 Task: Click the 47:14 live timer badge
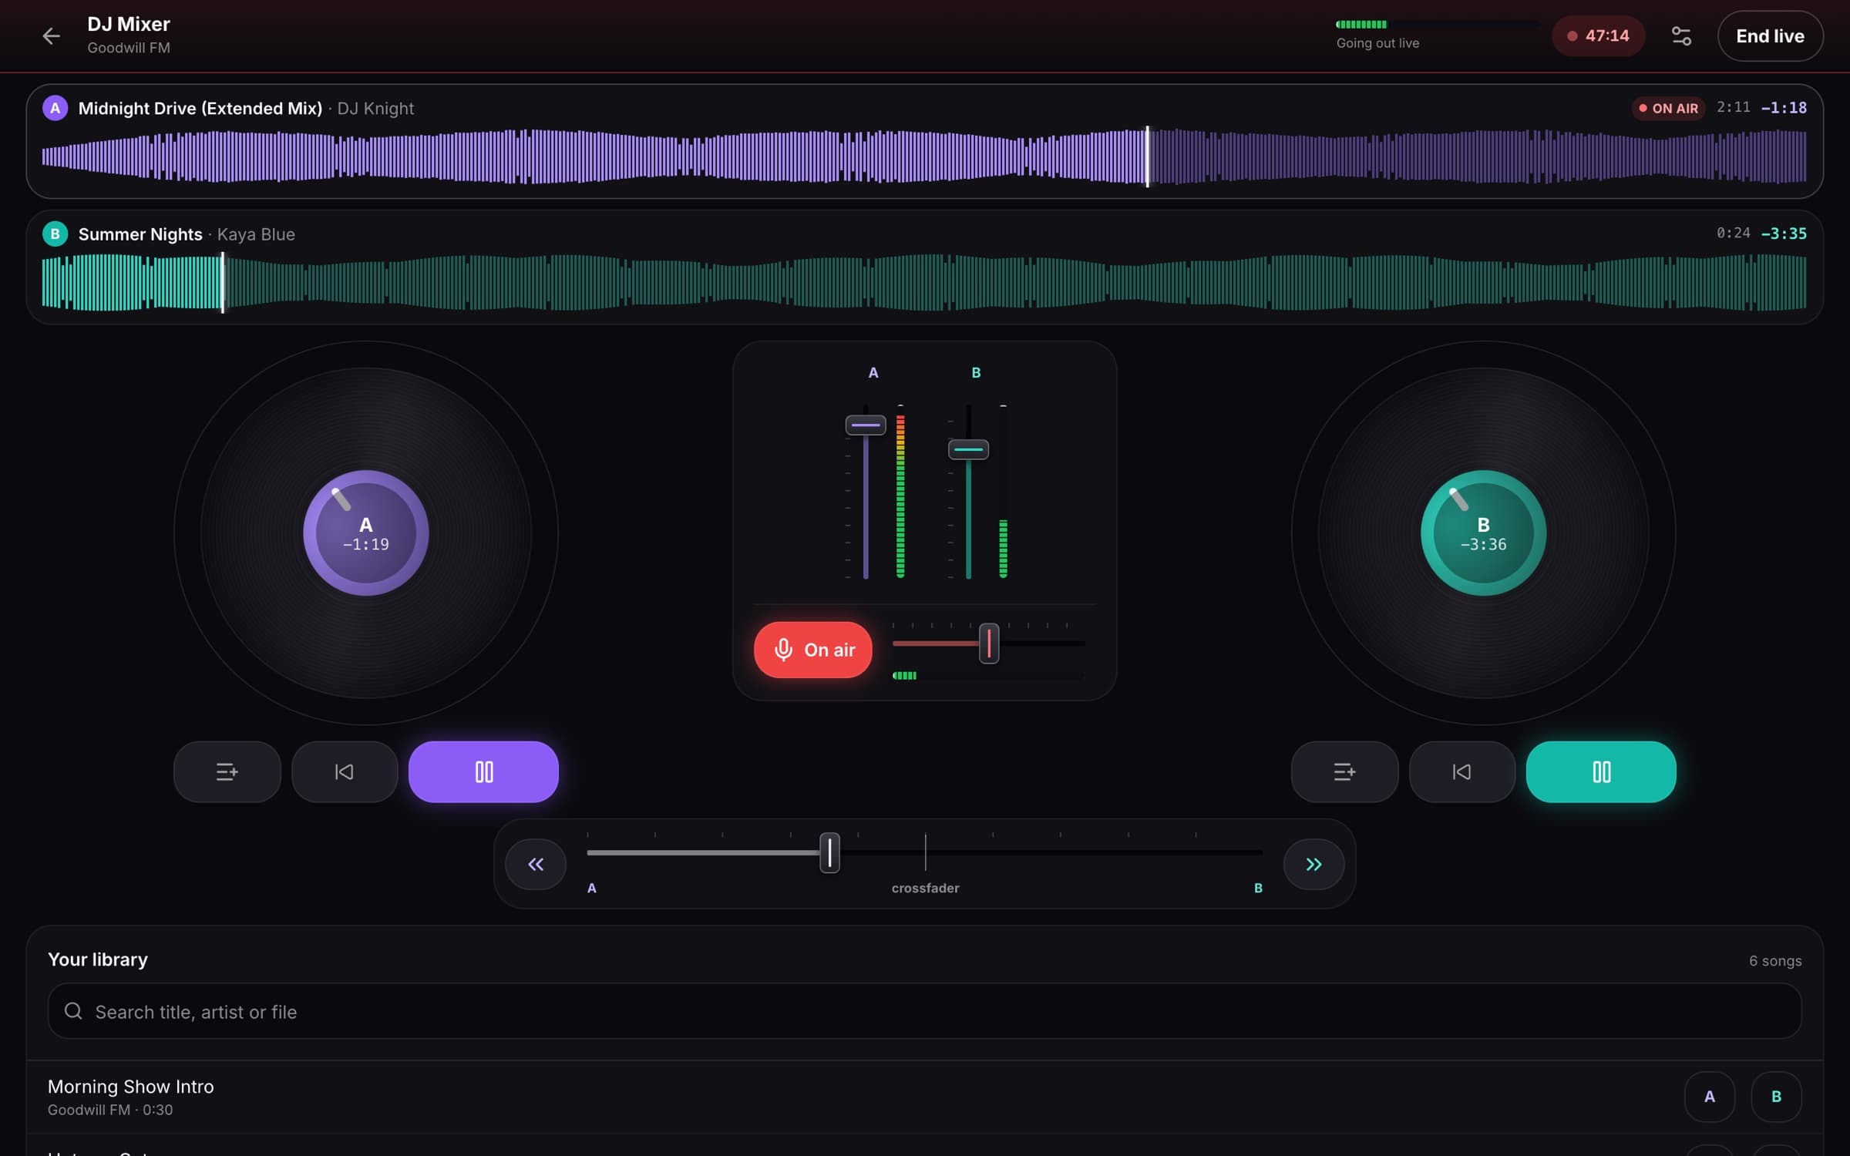click(1598, 36)
